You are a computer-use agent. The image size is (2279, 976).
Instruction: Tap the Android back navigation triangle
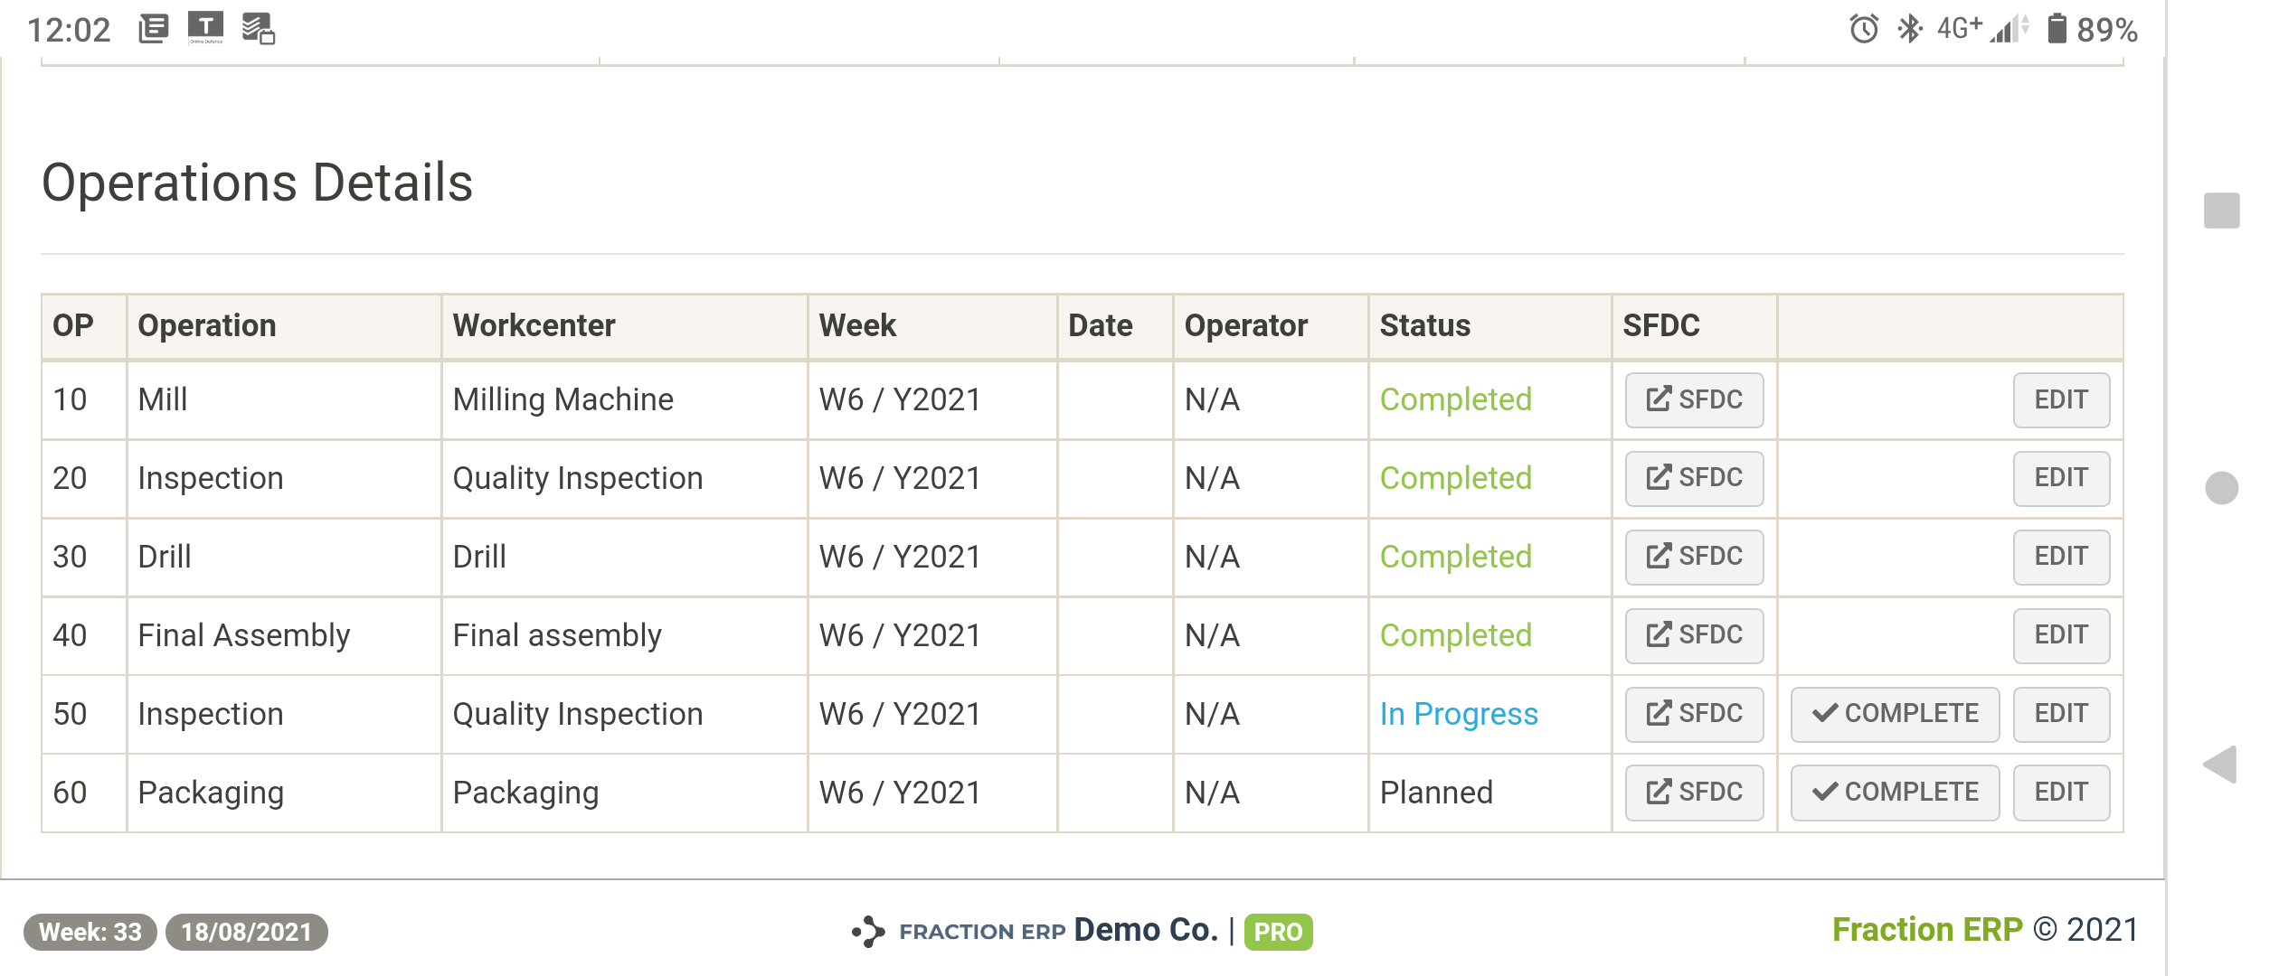(x=2220, y=765)
